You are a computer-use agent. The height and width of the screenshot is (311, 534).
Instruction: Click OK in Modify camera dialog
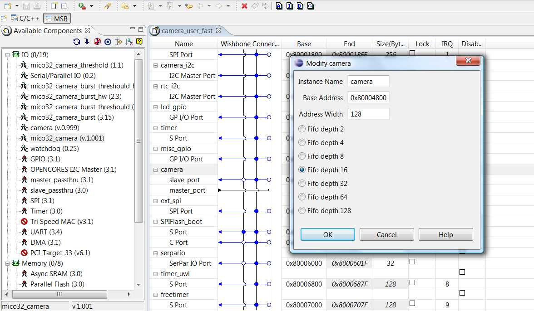tap(328, 234)
